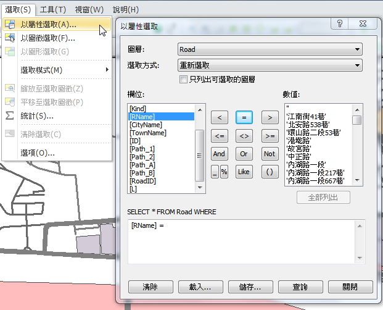This screenshot has width=383, height=310.
Task: Click the 載入... button
Action: (200, 287)
